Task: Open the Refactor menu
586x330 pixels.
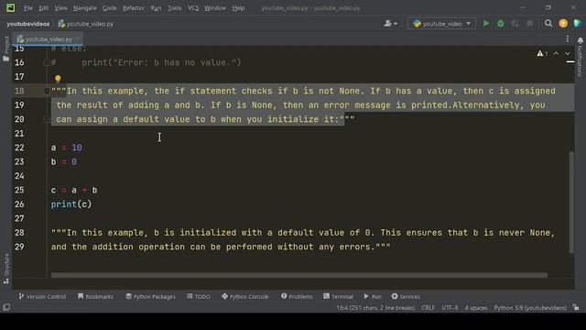Action: click(x=134, y=8)
